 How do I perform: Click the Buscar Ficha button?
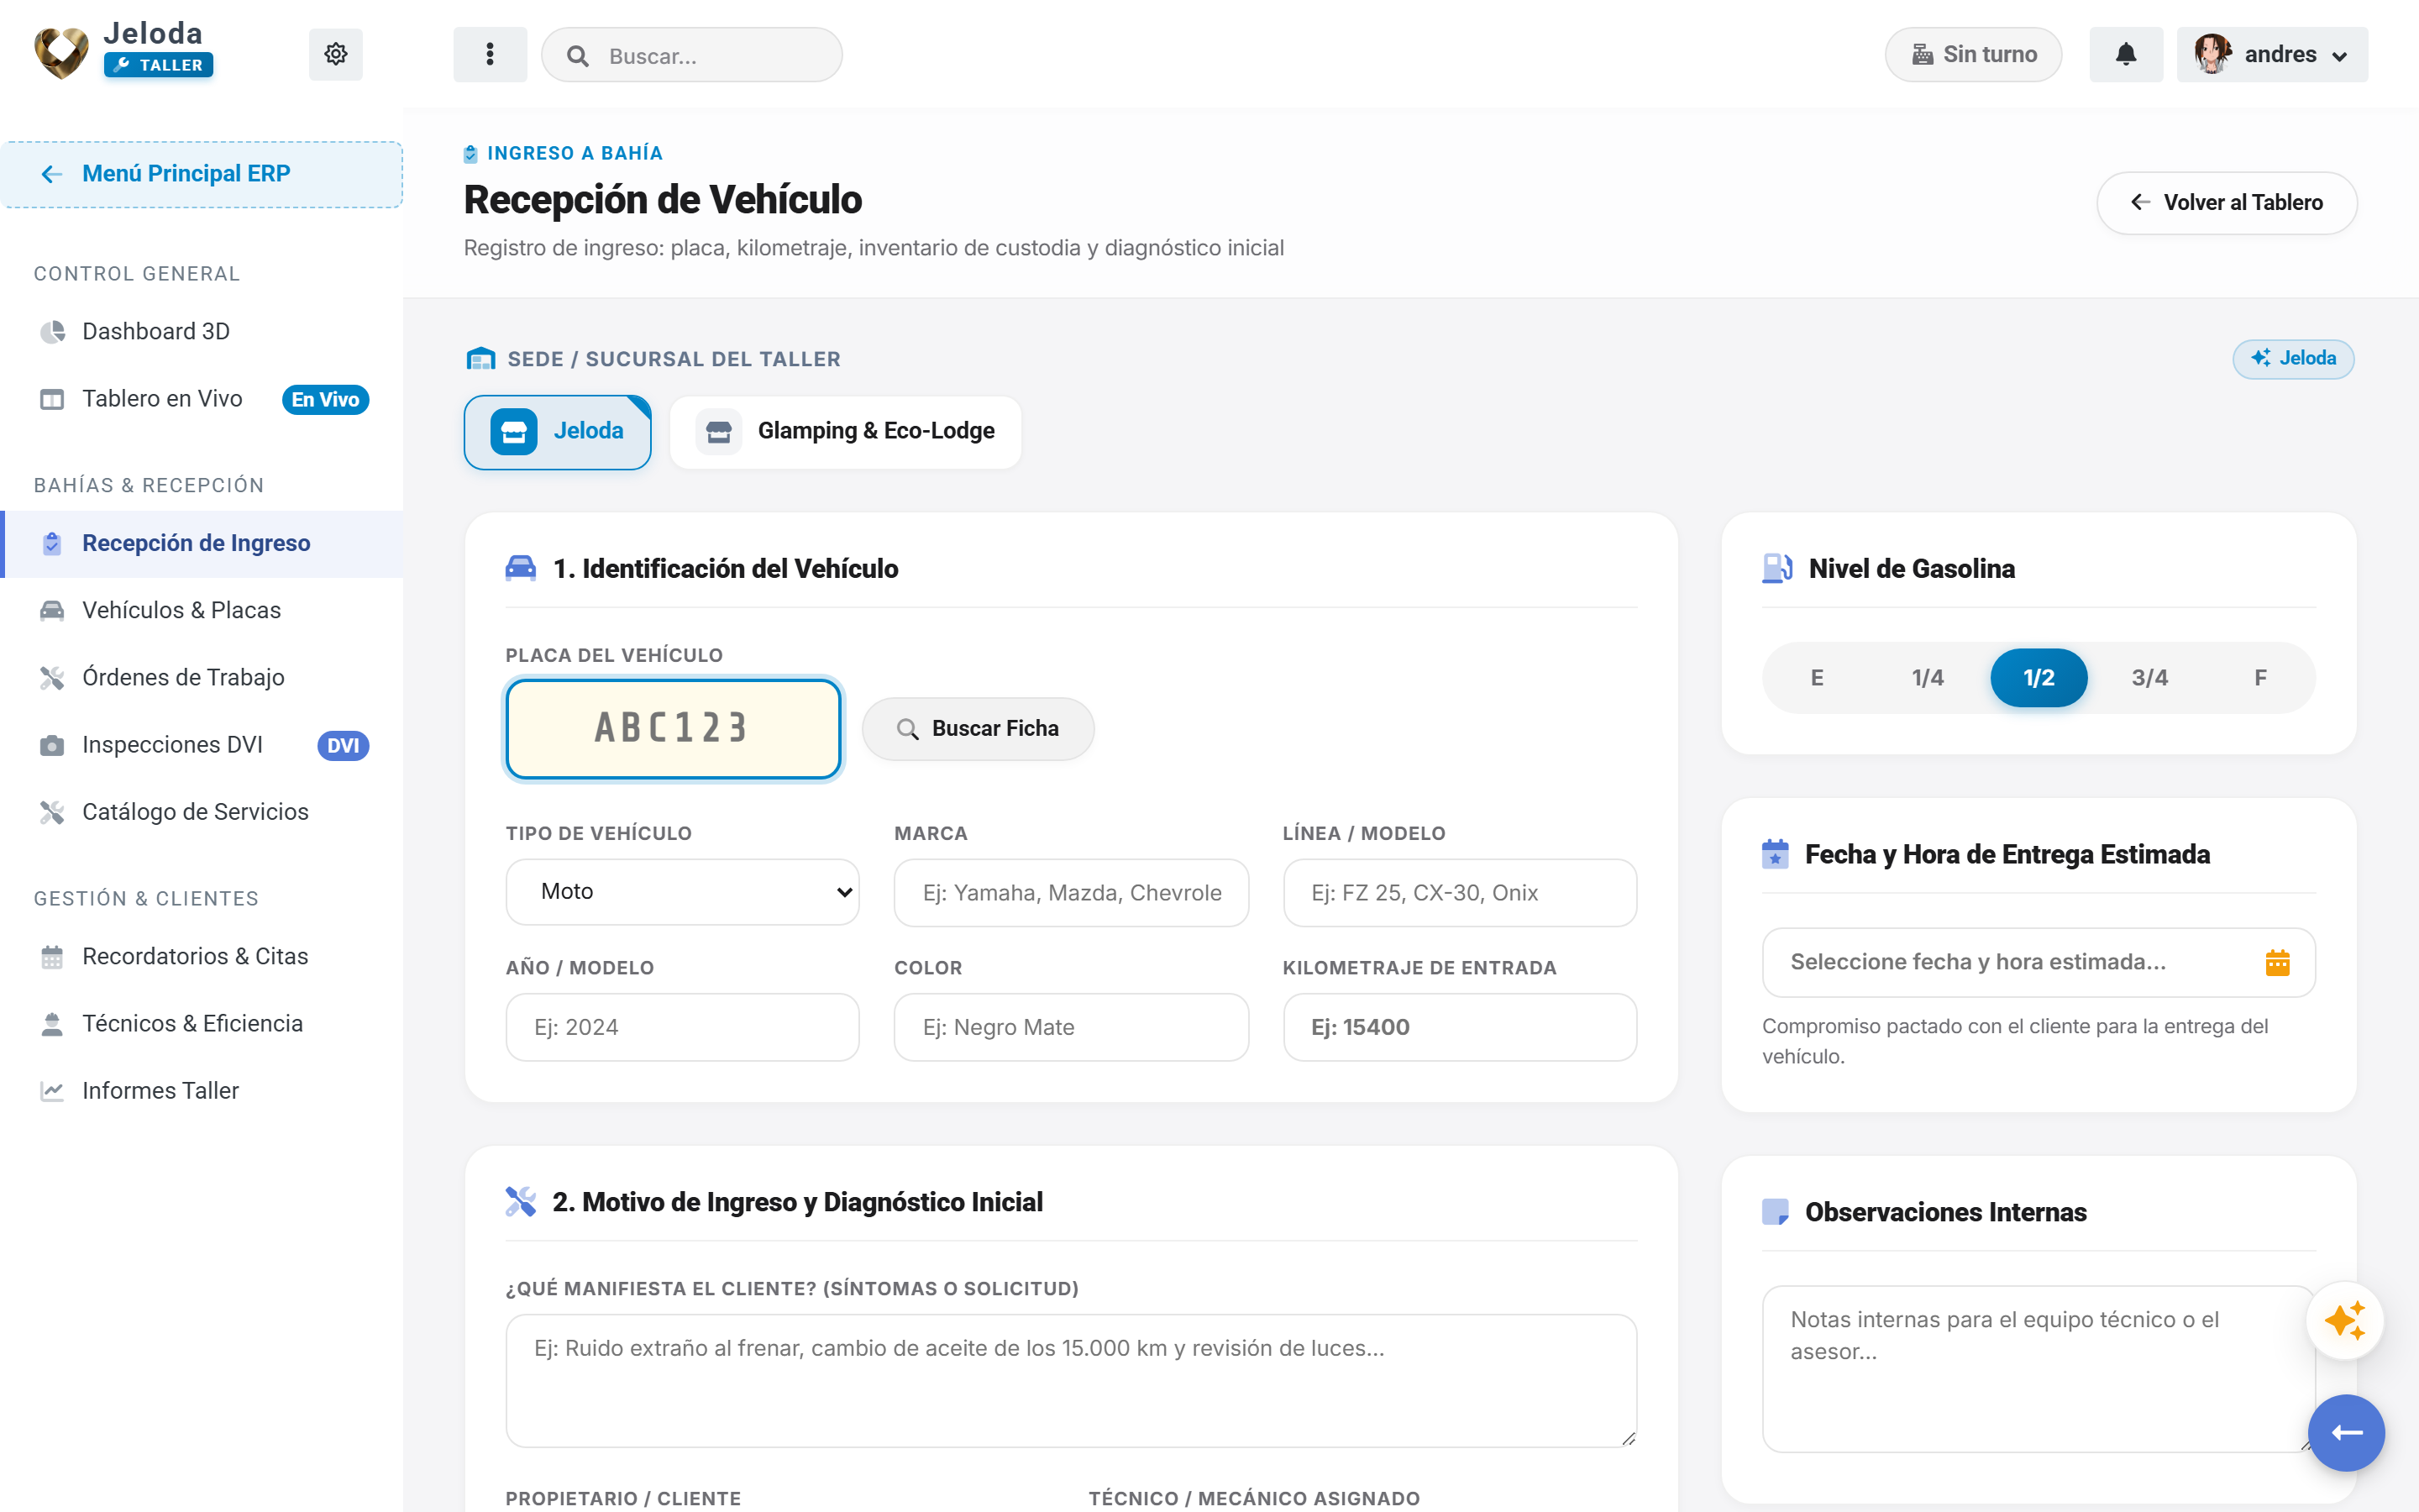[978, 729]
